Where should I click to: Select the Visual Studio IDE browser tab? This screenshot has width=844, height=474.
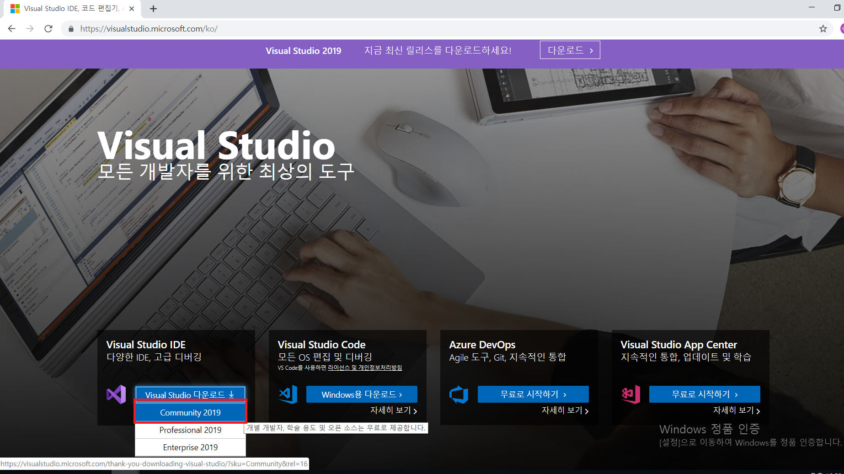click(x=73, y=9)
